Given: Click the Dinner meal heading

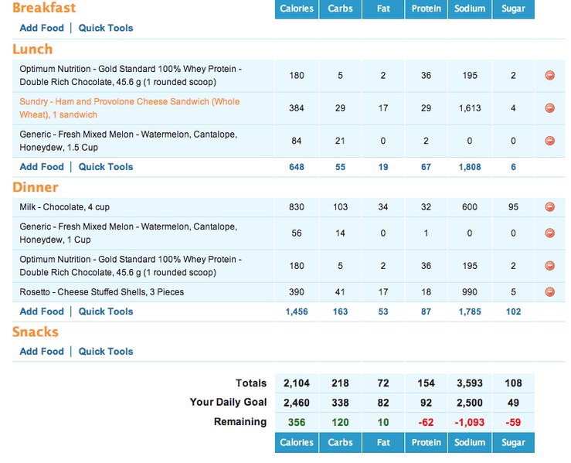Looking at the screenshot, I should point(36,187).
